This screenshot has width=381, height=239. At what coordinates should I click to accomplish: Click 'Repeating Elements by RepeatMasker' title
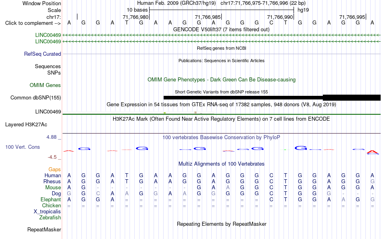tap(221, 224)
